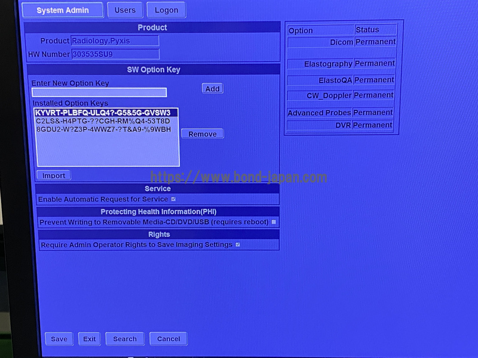Click the Save button
Image resolution: width=478 pixels, height=358 pixels.
[59, 339]
